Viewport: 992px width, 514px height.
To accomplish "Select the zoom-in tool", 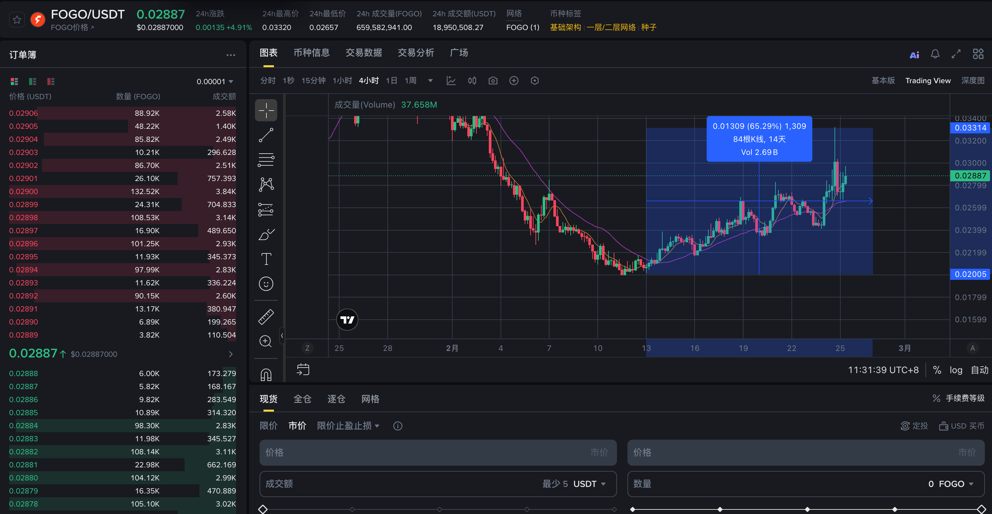I will click(x=266, y=341).
